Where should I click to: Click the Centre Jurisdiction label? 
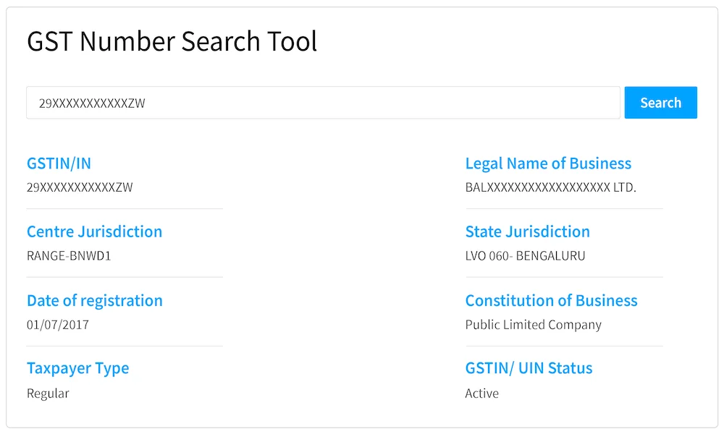pos(94,231)
